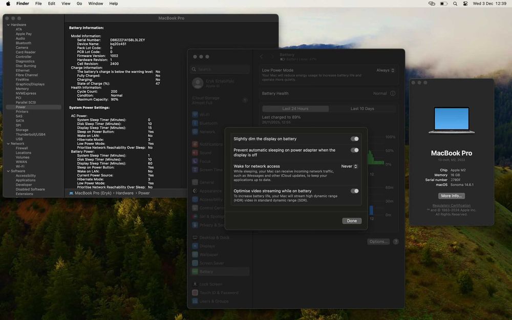Select Applications under Software in System Information
Screen dimensions: 512x320
click(x=26, y=180)
